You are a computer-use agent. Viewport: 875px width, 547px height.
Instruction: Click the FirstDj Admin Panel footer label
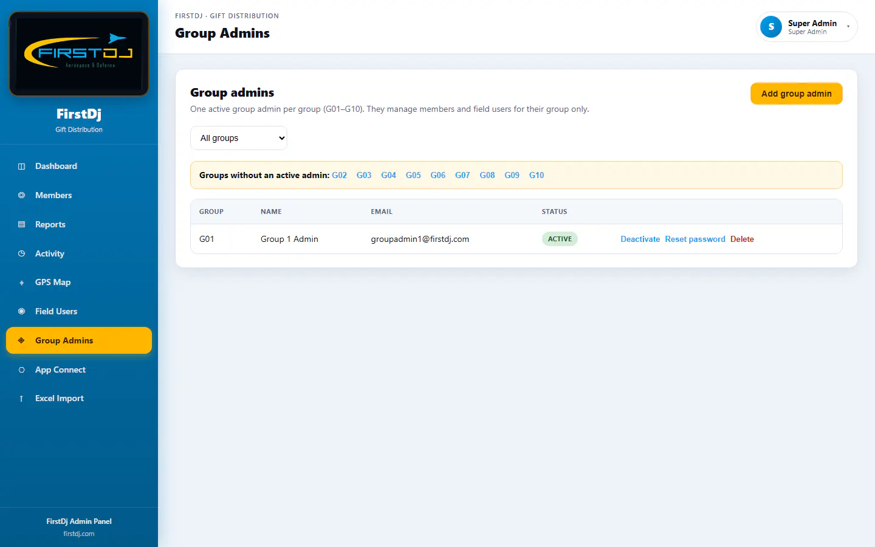point(79,521)
